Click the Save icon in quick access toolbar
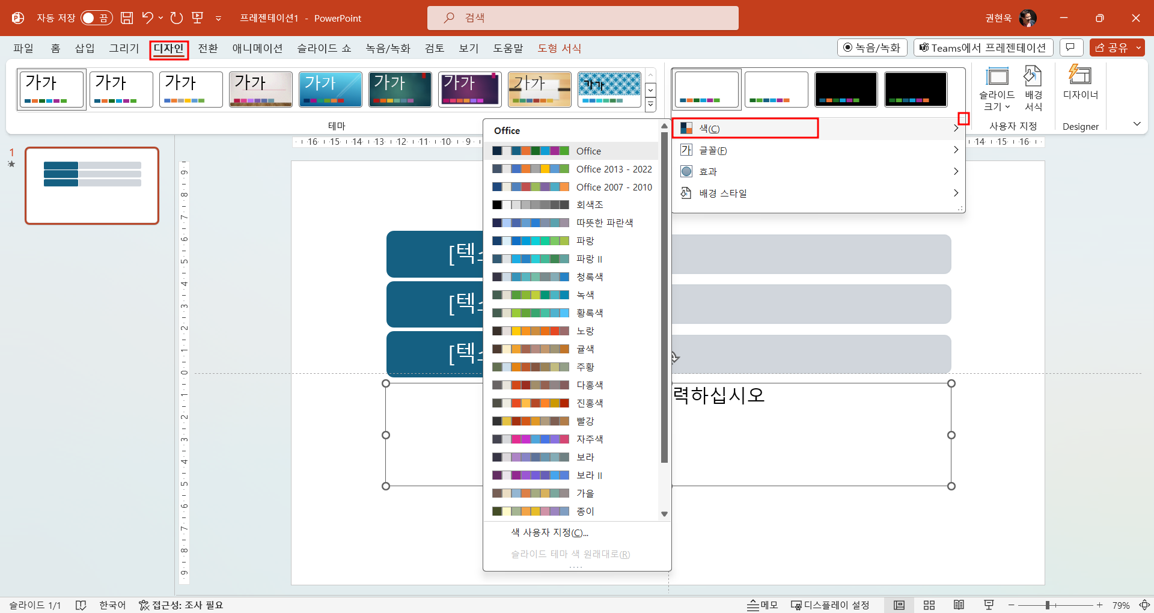This screenshot has width=1154, height=613. coord(127,18)
